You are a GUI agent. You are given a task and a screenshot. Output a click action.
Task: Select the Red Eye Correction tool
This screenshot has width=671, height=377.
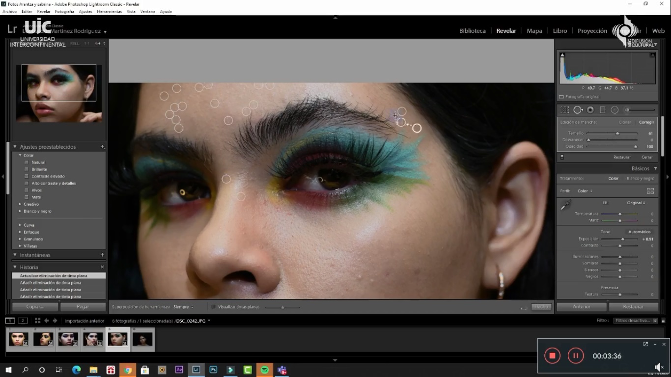(590, 110)
